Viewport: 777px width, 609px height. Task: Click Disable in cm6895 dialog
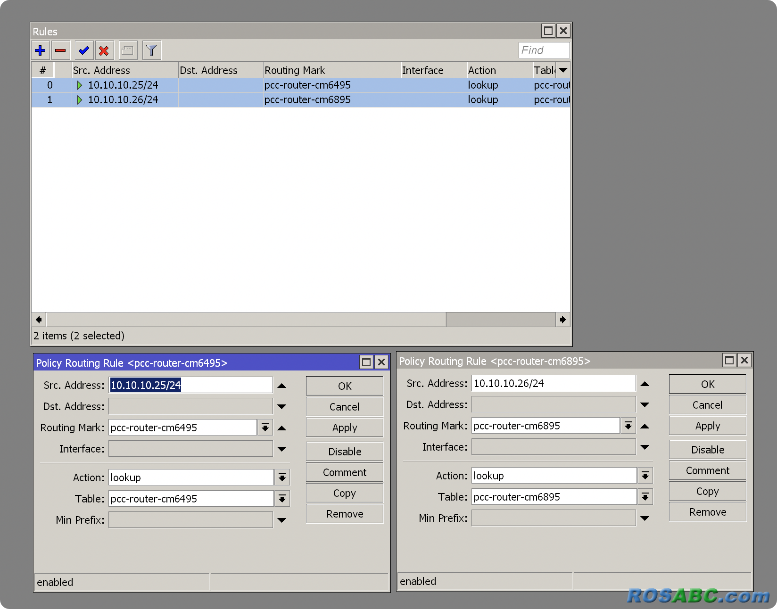tap(708, 450)
